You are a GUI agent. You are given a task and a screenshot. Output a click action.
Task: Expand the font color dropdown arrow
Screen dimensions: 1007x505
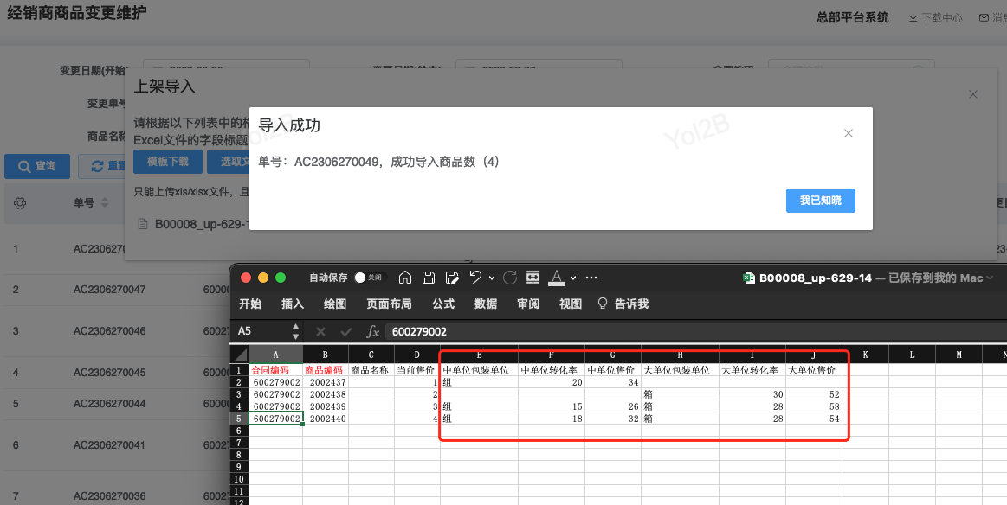573,278
